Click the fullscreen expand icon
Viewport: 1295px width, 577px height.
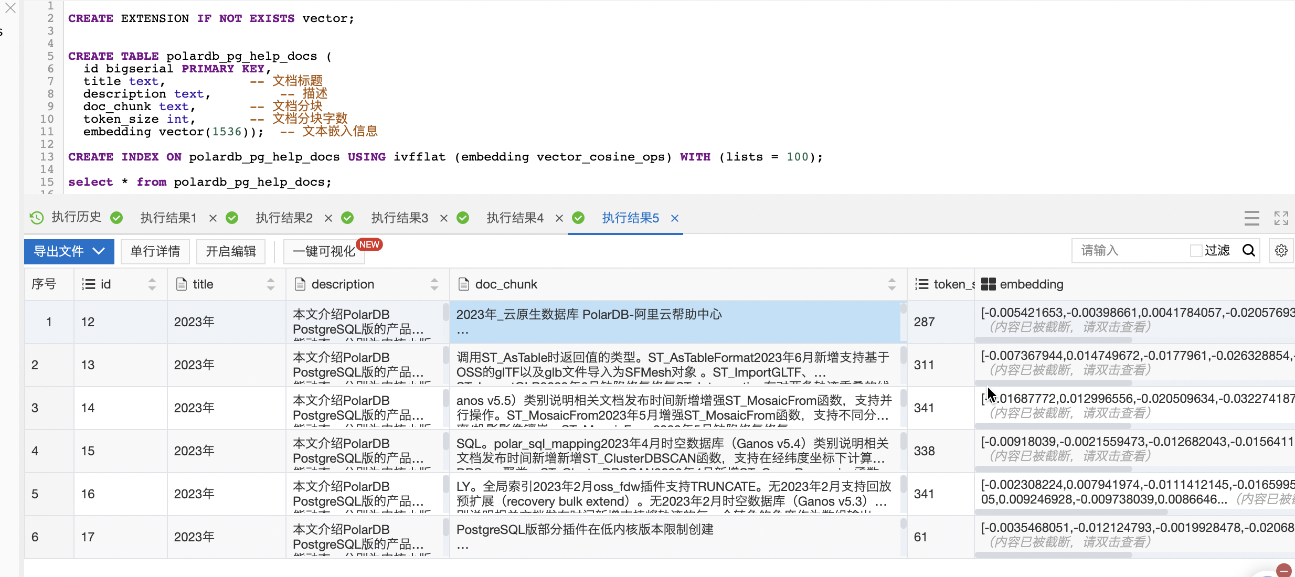[x=1281, y=218]
